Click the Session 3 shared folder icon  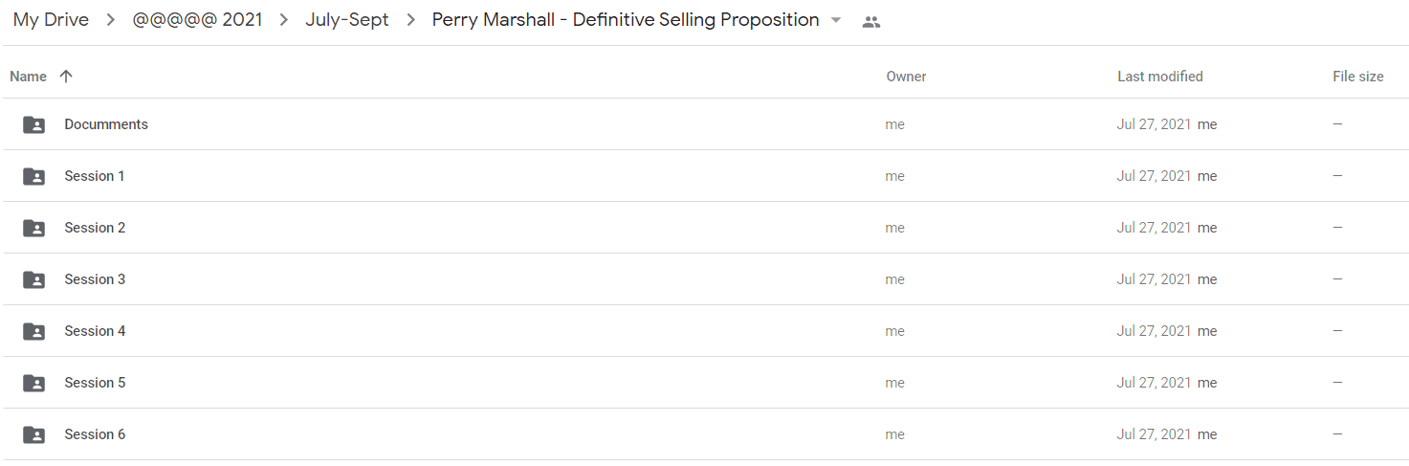(x=33, y=279)
